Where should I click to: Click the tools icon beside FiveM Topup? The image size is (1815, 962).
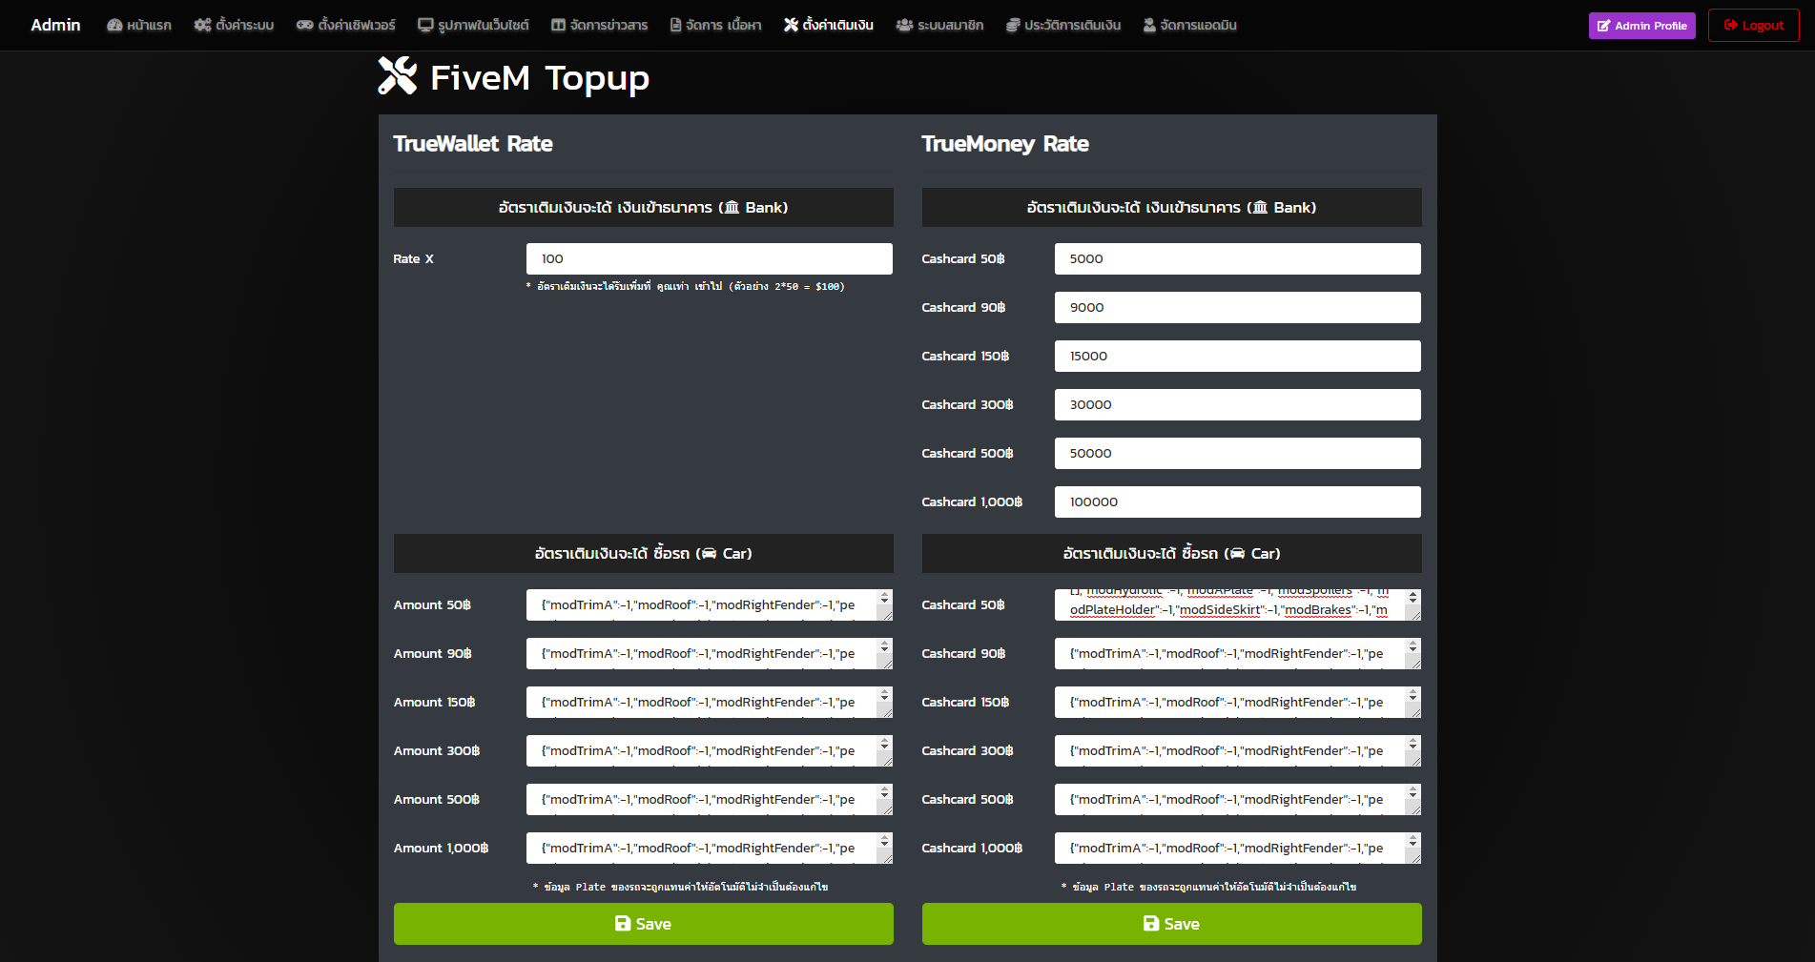click(x=398, y=76)
